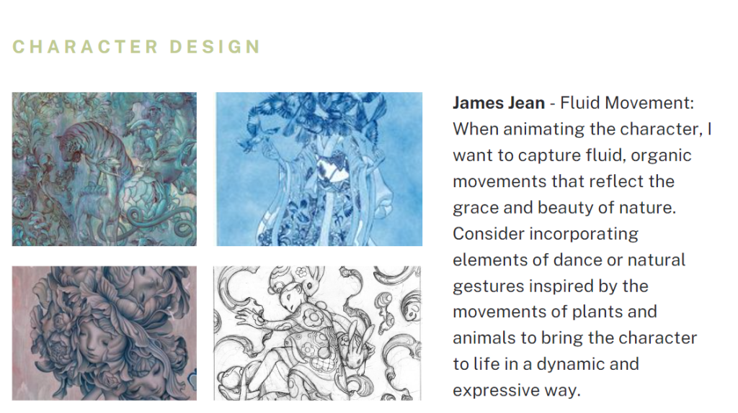Viewport: 738px width, 413px height.
Task: Click the bold James Jean name
Action: coord(499,103)
